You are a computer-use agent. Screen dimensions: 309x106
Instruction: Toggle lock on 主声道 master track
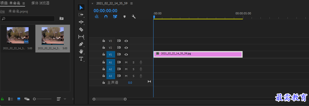104,83
